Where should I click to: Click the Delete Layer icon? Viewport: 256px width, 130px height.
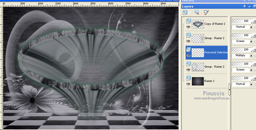click(x=197, y=13)
